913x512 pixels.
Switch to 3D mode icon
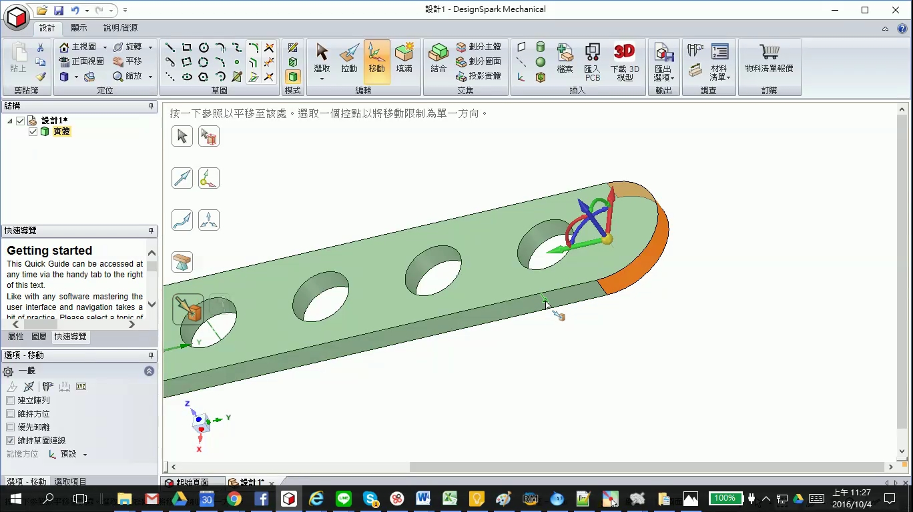coord(292,77)
